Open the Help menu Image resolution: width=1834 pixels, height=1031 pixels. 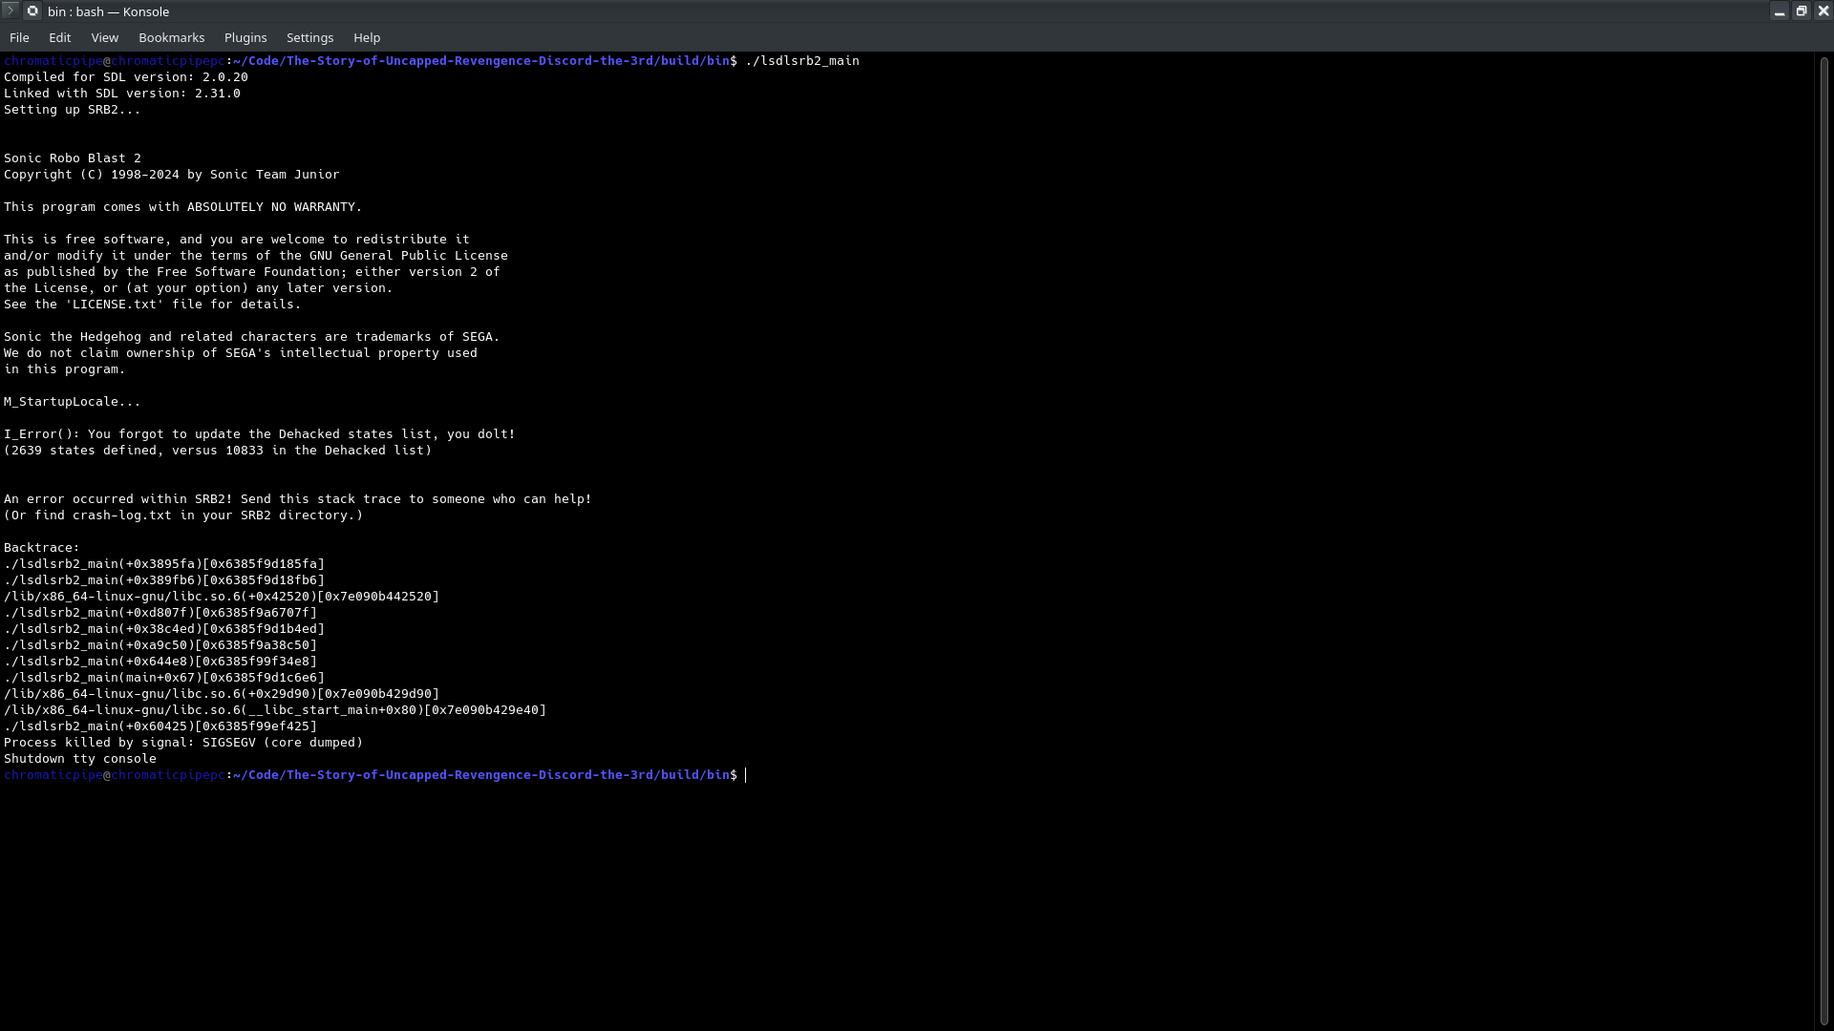[x=367, y=38]
